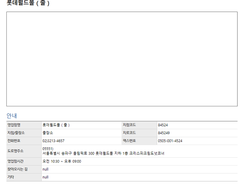The height and width of the screenshot is (184, 246).
Task: Select the 영업점명 label cell
Action: click(24, 125)
